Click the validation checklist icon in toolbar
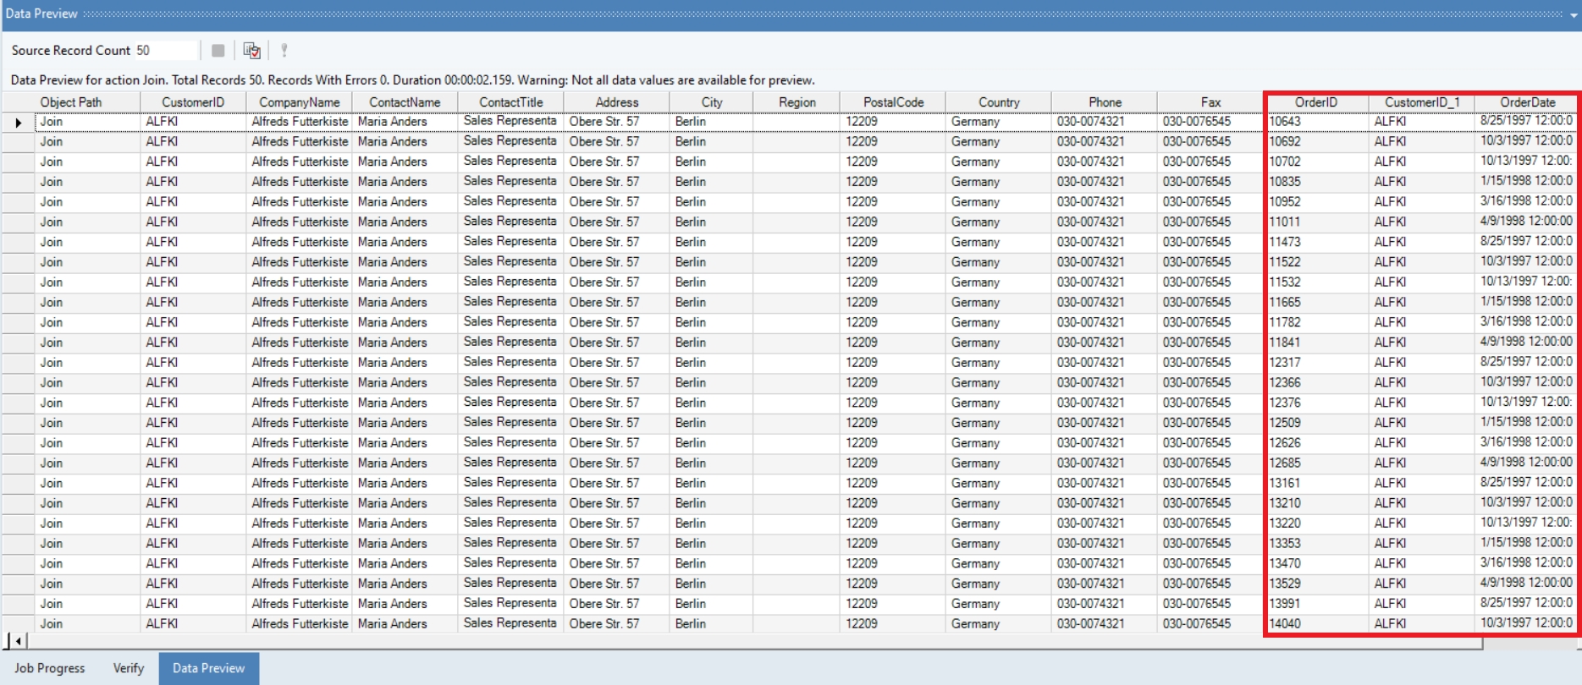Viewport: 1582px width, 685px height. [x=251, y=51]
